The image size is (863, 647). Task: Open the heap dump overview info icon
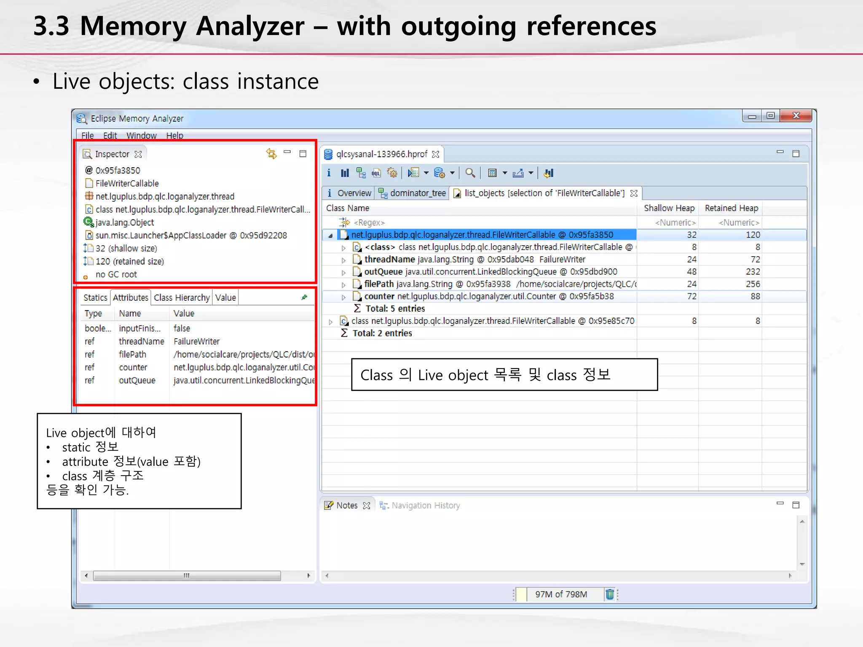329,173
